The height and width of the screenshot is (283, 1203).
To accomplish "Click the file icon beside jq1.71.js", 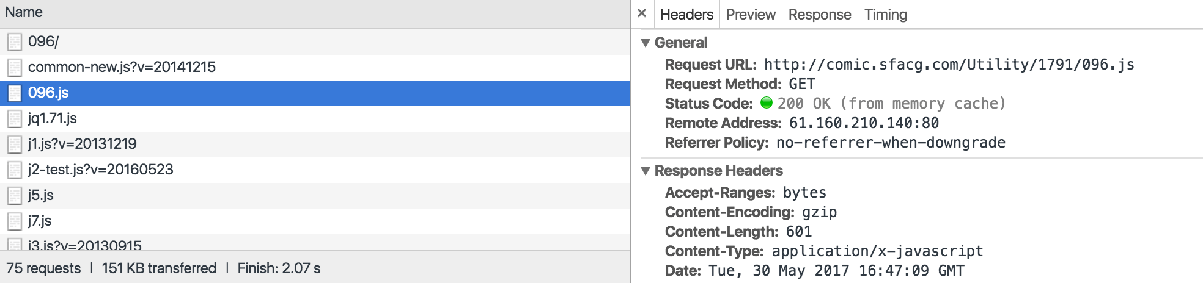I will point(15,119).
